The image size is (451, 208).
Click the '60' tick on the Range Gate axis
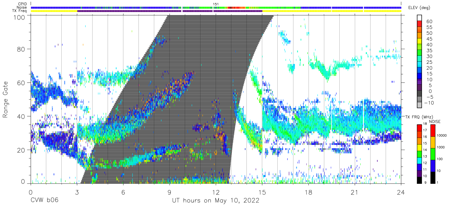(22, 83)
